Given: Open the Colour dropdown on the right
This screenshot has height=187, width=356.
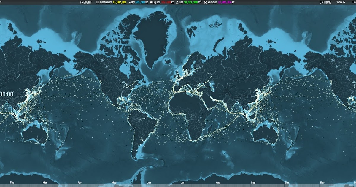Looking at the screenshot, I should pyautogui.click(x=355, y=2).
